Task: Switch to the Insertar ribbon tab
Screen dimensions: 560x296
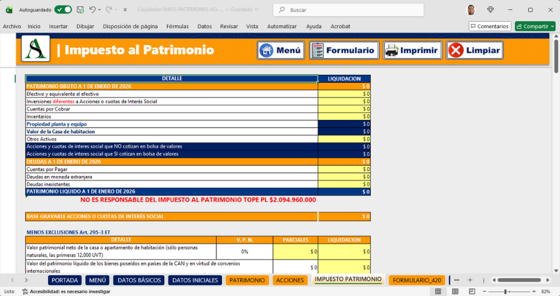Action: [x=58, y=26]
